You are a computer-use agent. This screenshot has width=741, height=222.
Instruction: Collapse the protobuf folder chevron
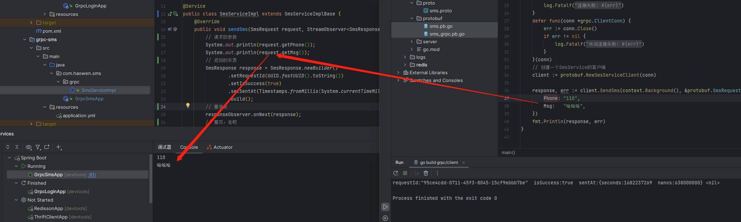tap(412, 18)
